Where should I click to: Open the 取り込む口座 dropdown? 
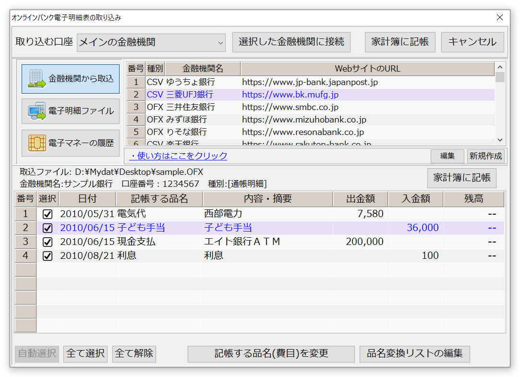[220, 43]
